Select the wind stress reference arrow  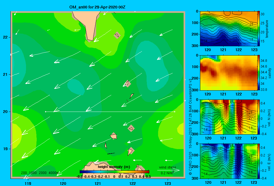[169, 170]
